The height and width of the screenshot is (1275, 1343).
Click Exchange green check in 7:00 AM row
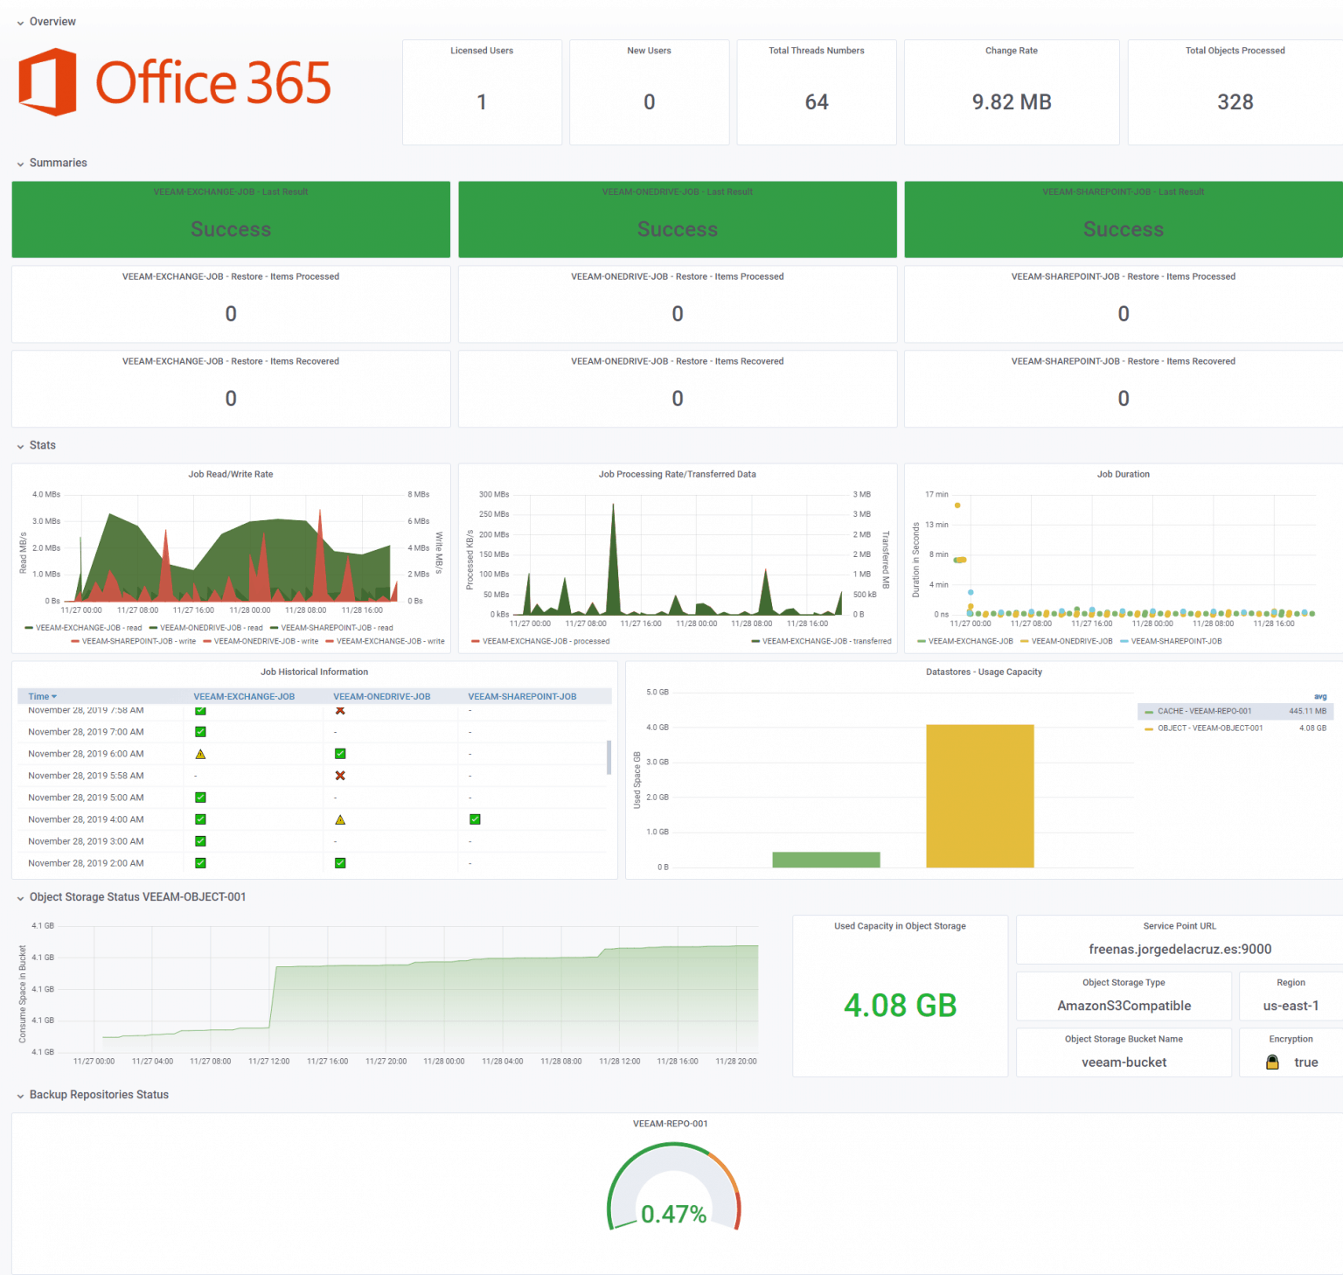[x=200, y=732]
